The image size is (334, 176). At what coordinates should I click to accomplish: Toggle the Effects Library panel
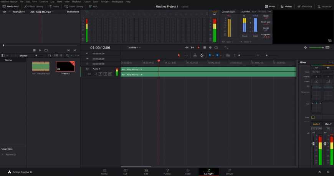click(x=33, y=6)
